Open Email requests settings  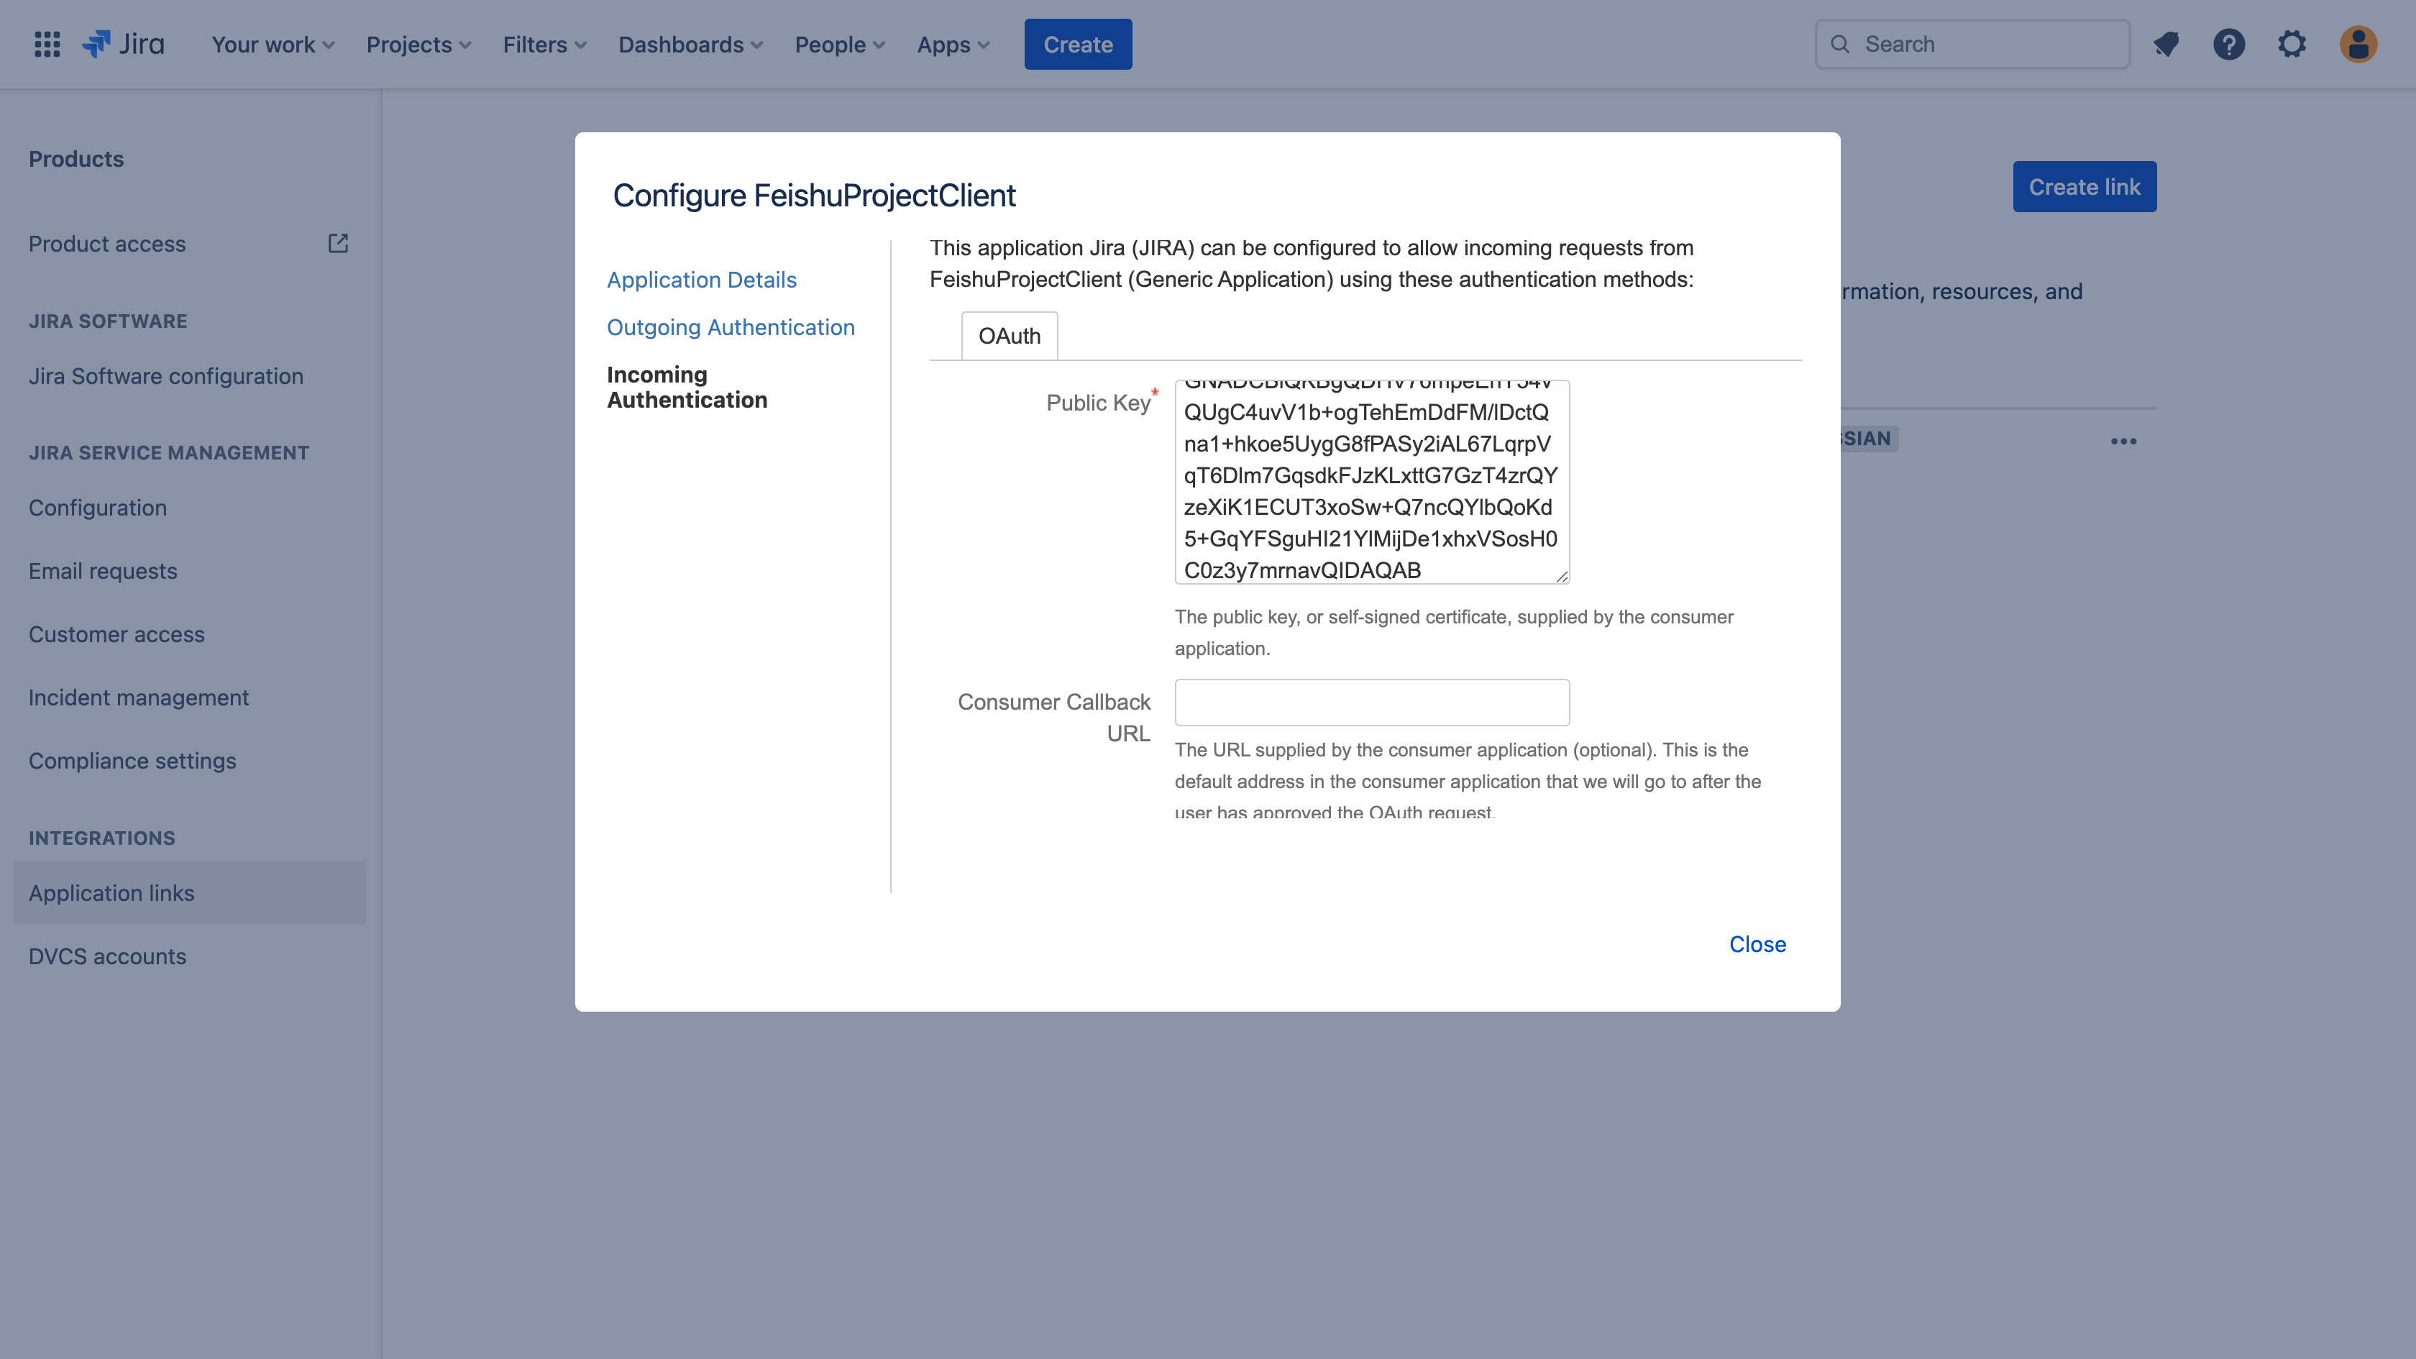102,571
